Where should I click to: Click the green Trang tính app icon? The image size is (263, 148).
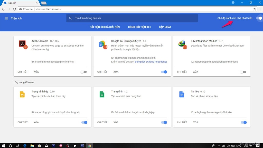(x=102, y=94)
